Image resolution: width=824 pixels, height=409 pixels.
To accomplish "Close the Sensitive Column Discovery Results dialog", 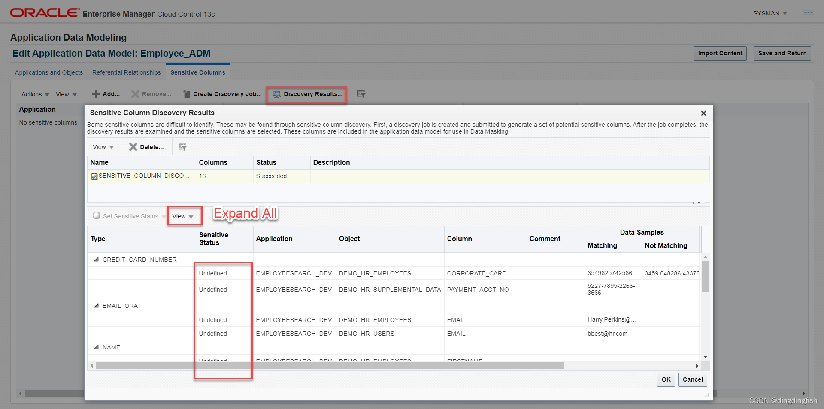I will [703, 113].
